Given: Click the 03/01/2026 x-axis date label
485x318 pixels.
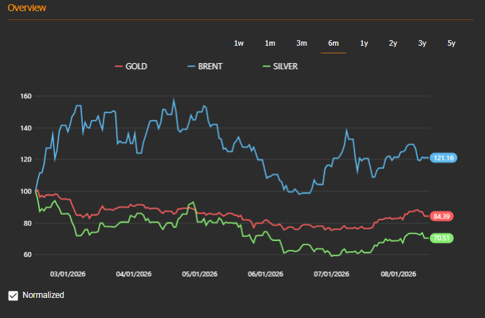Looking at the screenshot, I should coord(68,274).
